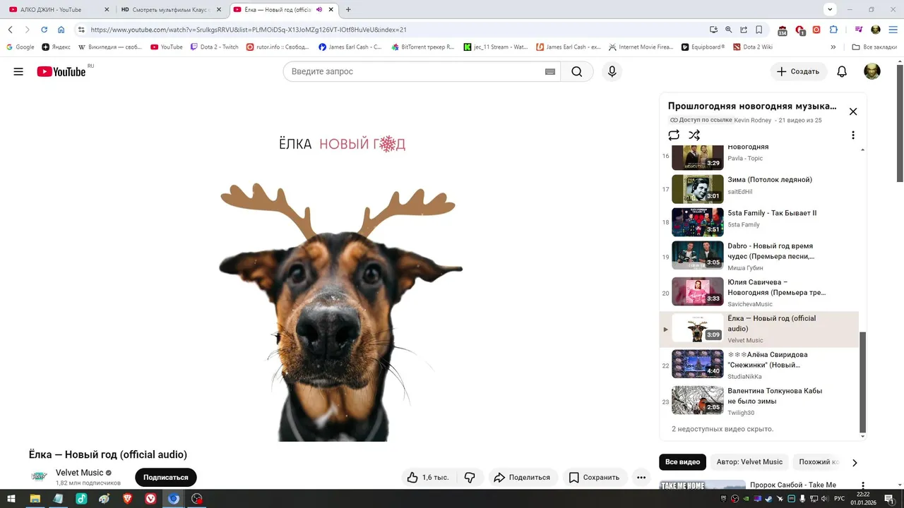The image size is (904, 508).
Task: Toggle playlist shuffle
Action: pyautogui.click(x=694, y=135)
